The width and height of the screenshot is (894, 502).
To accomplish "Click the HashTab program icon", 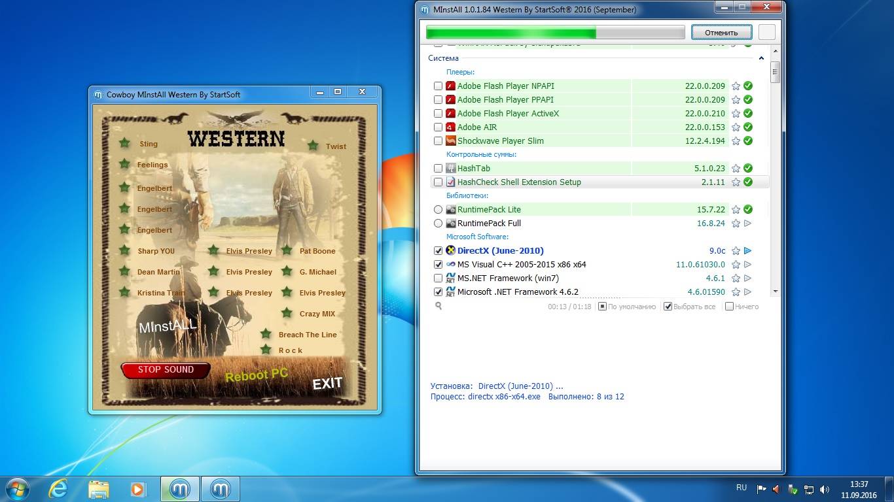I will pyautogui.click(x=450, y=168).
